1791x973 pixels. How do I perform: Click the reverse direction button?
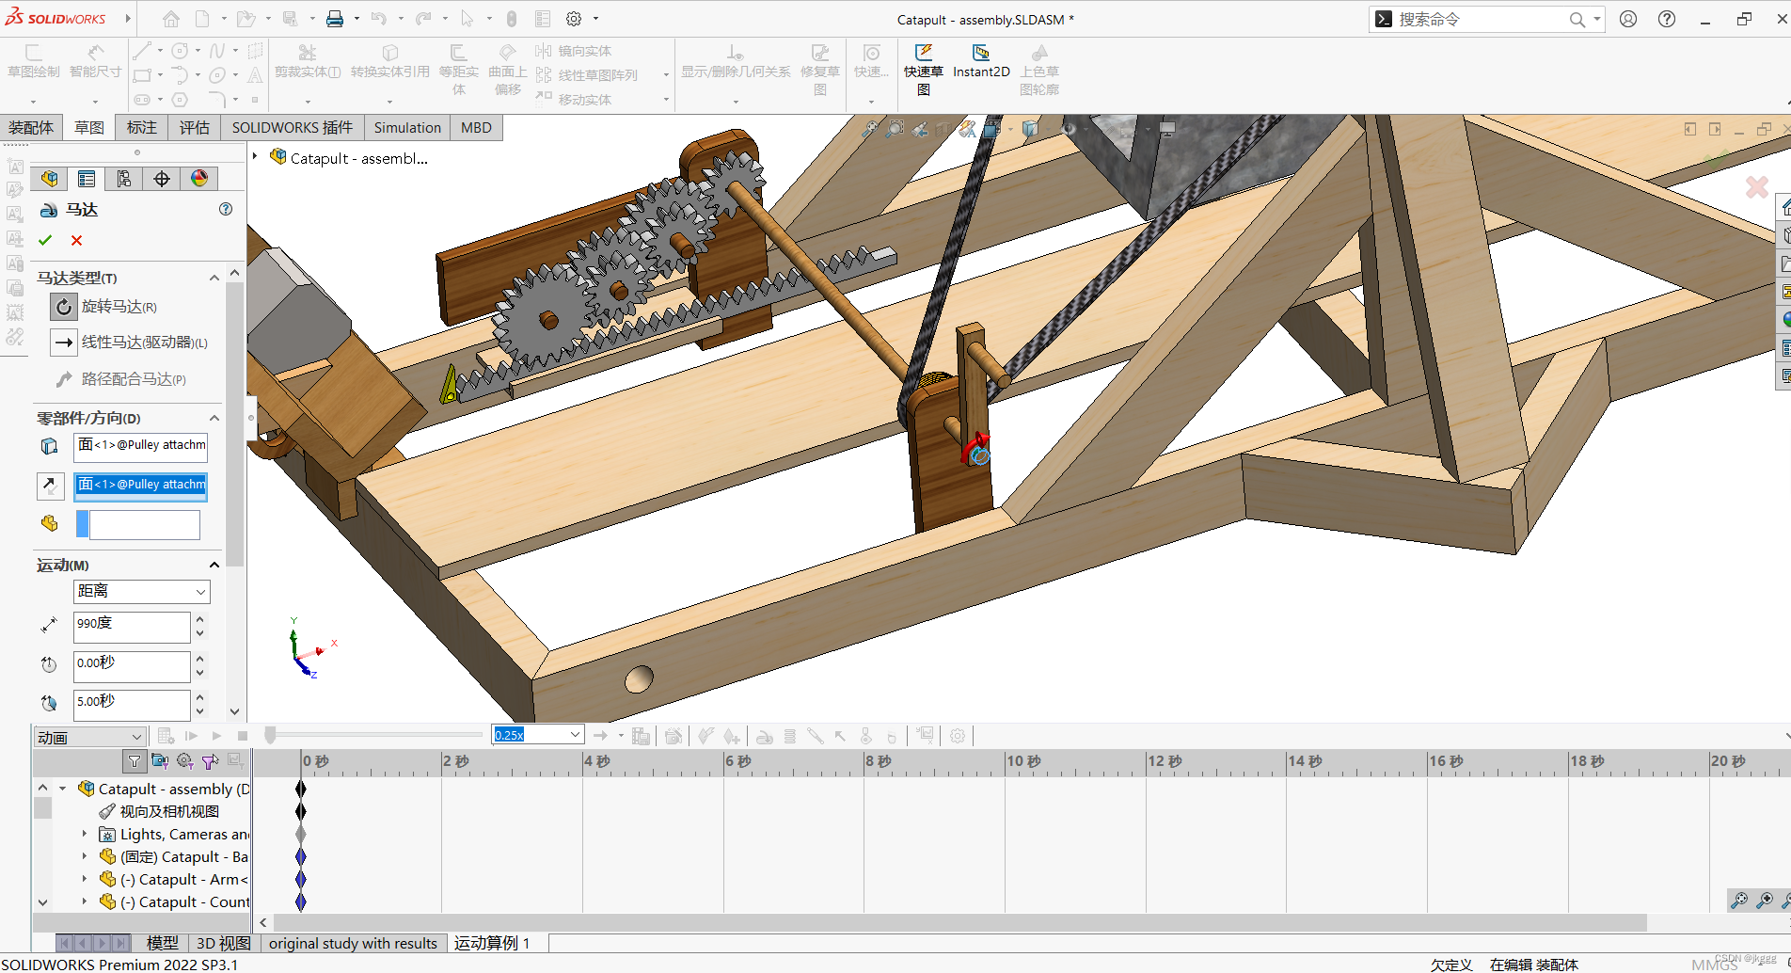pyautogui.click(x=50, y=486)
